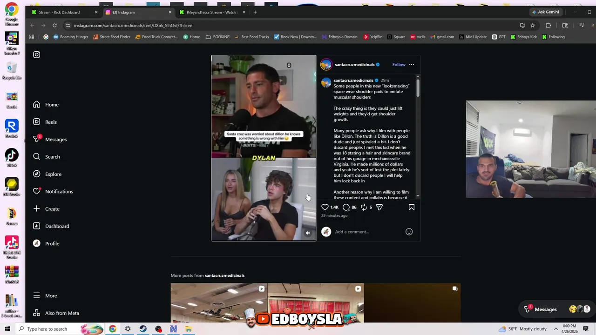Reload the page
Image resolution: width=596 pixels, height=335 pixels.
54,25
